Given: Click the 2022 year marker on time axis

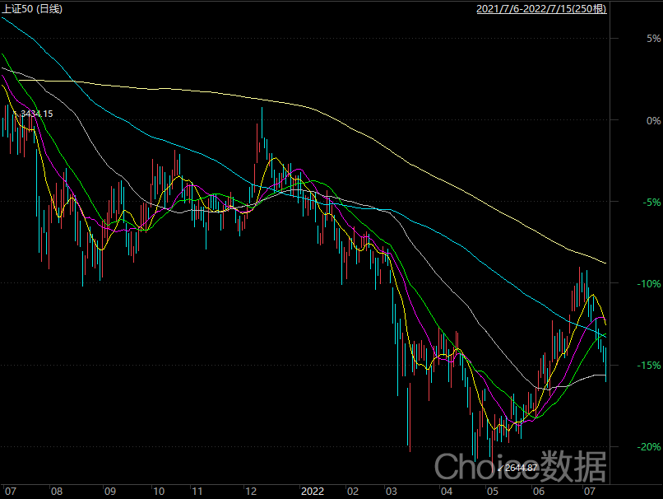Looking at the screenshot, I should tap(313, 492).
